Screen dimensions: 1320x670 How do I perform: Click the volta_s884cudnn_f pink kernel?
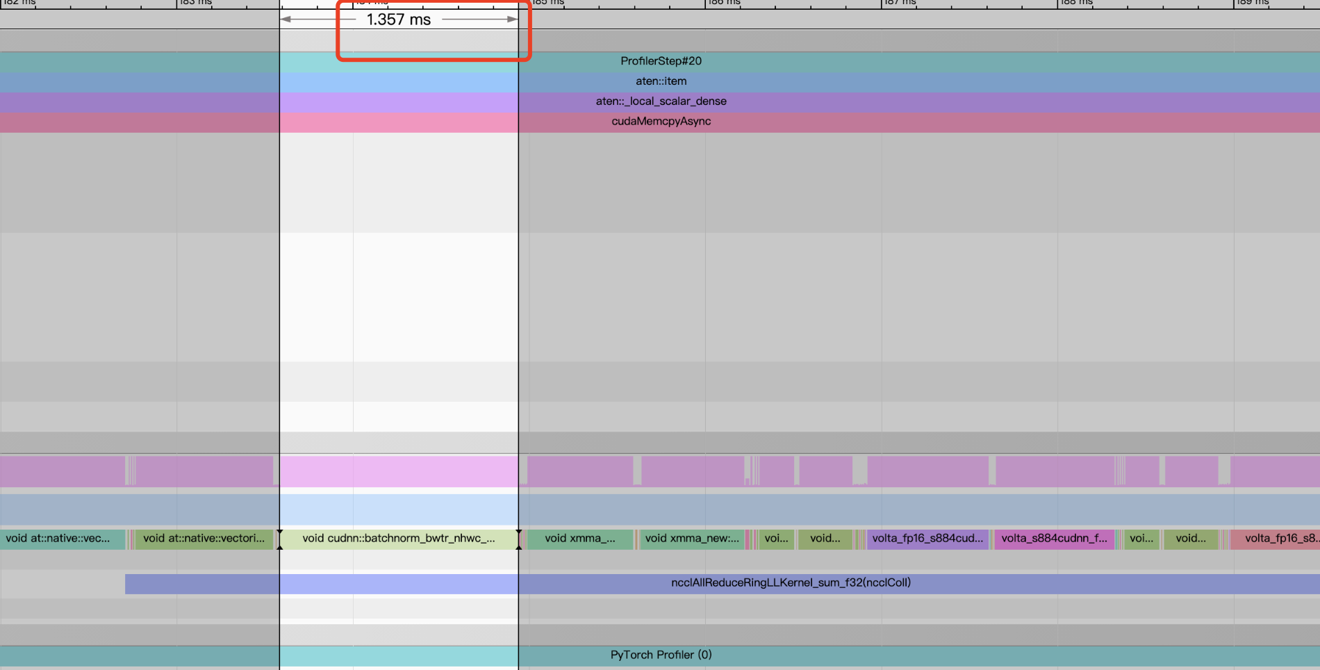pos(1053,539)
